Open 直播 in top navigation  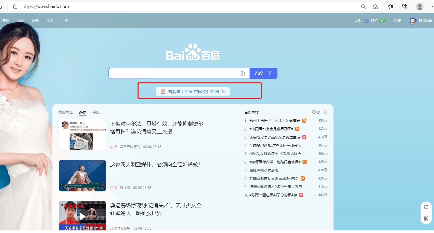click(6, 21)
